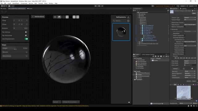Screen dimensions: 198x111
Task: Open the Texture Shape dropdown
Action: [190, 20]
